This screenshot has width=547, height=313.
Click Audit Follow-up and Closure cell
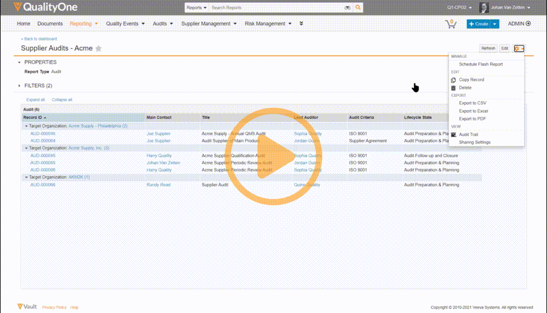coord(431,156)
